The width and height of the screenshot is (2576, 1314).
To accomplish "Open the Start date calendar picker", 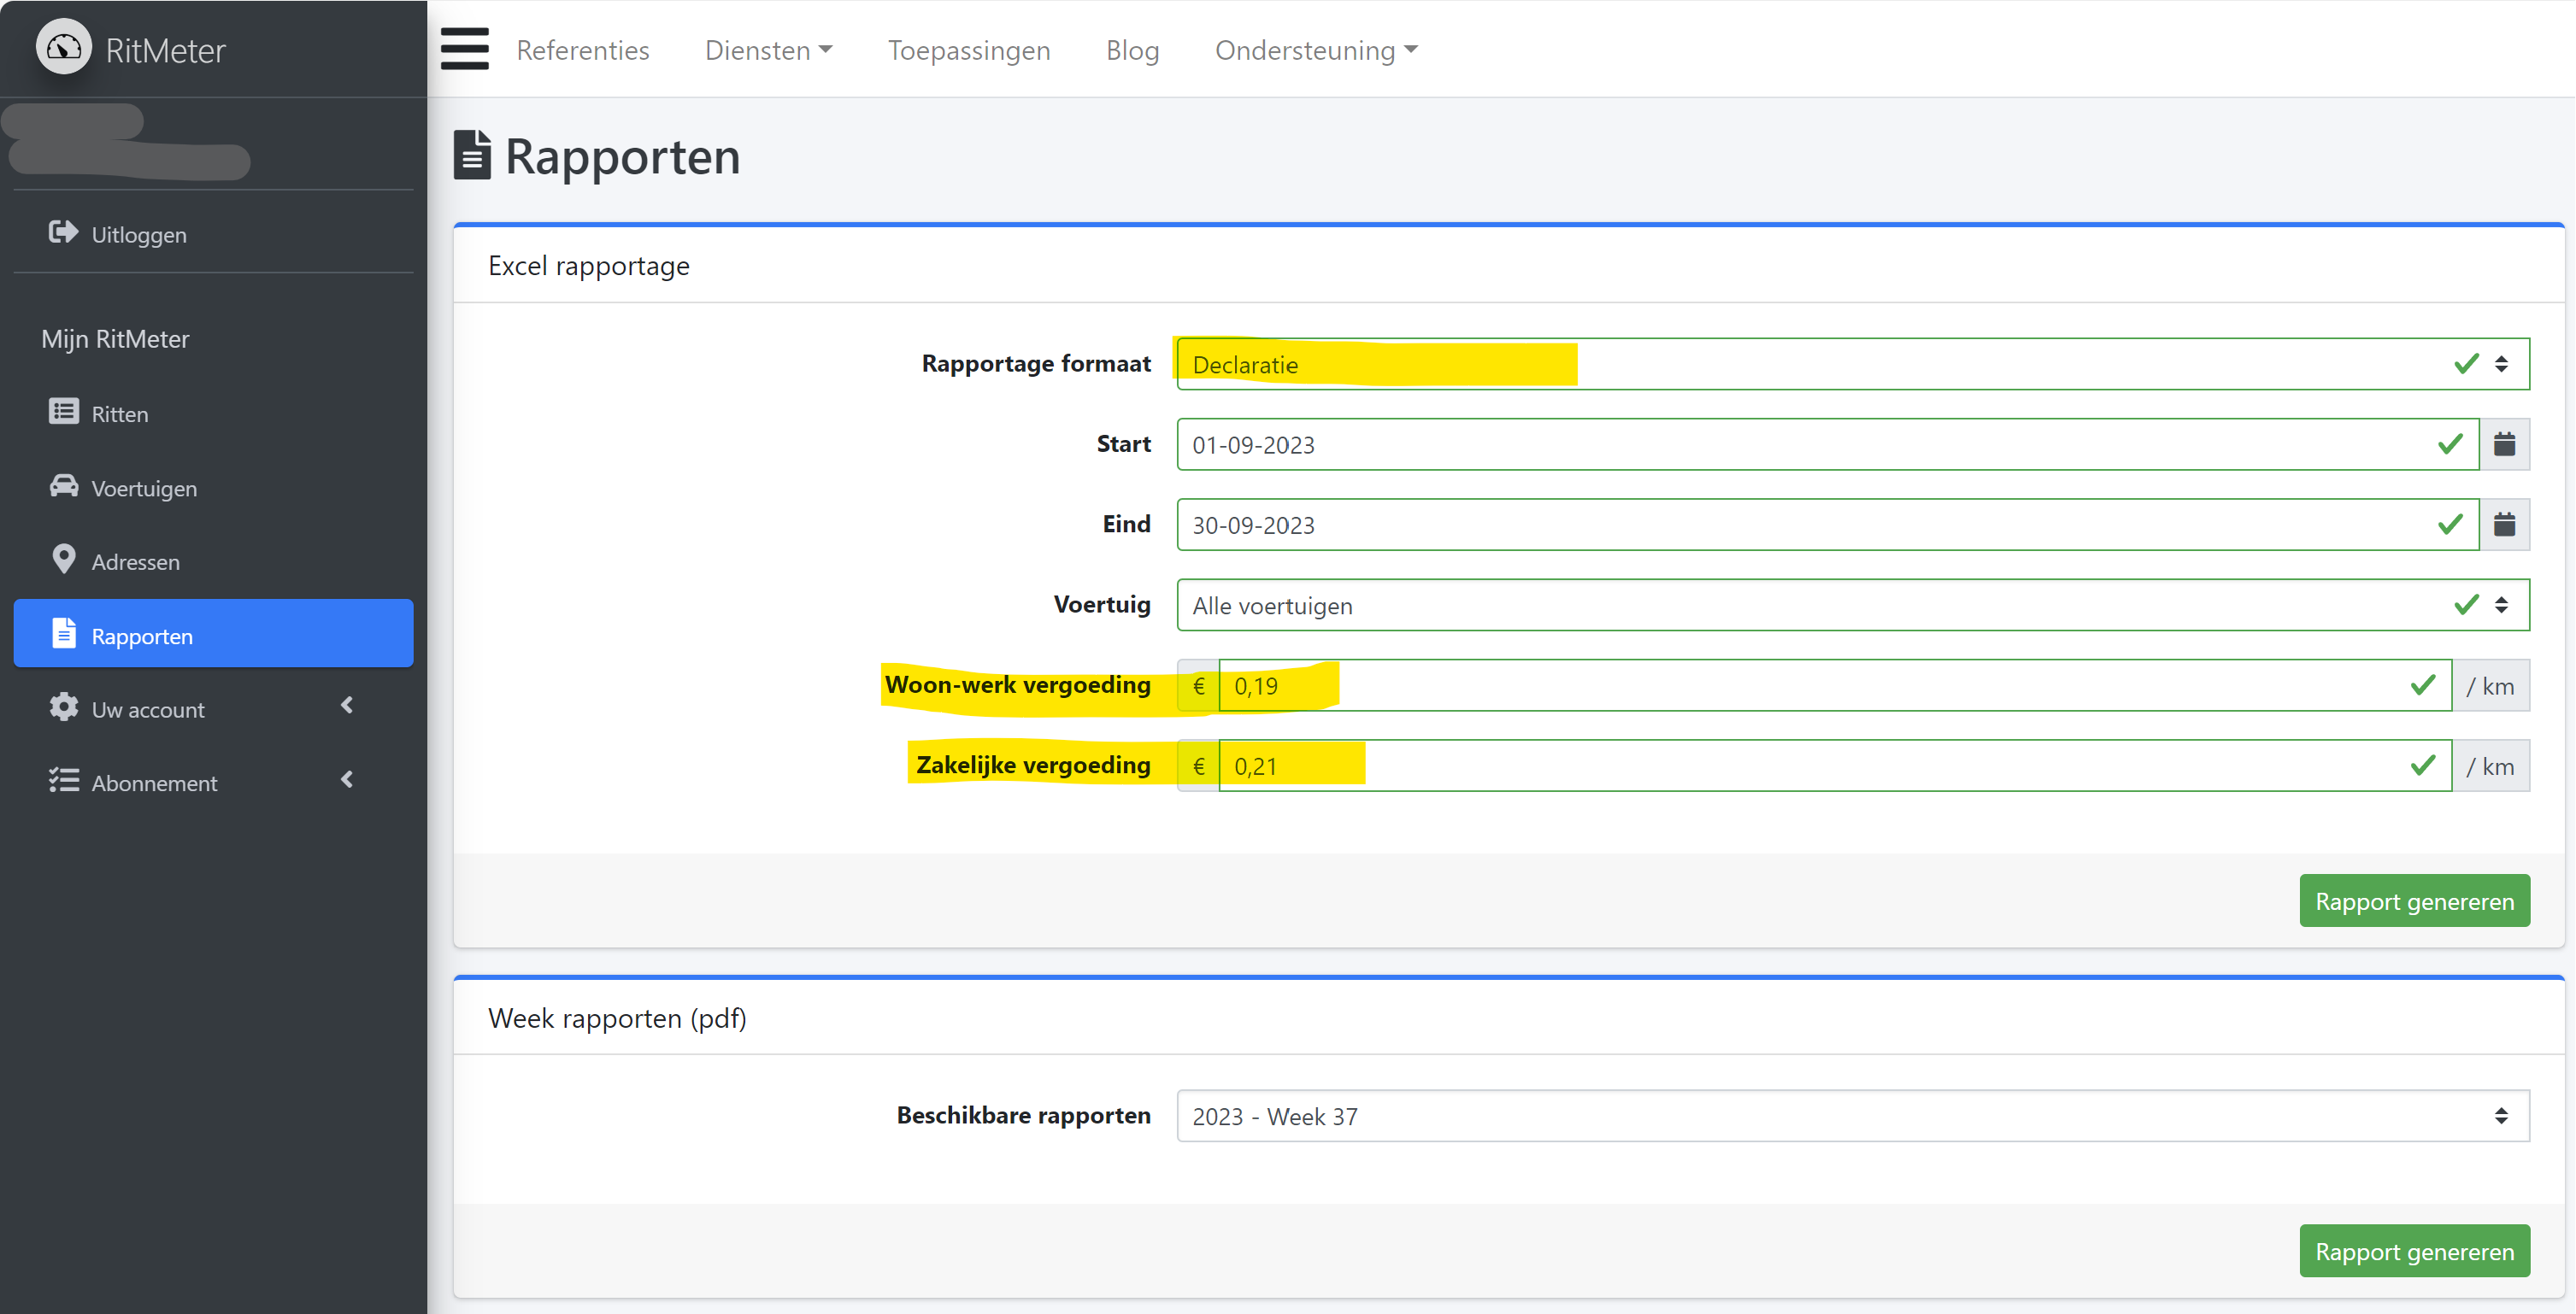I will [x=2504, y=444].
